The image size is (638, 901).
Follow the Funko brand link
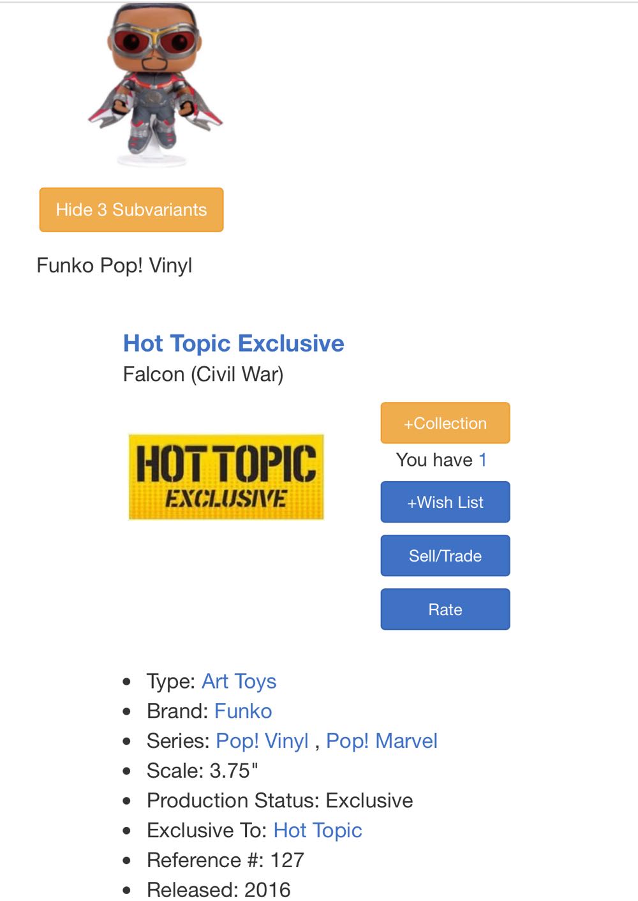click(243, 711)
